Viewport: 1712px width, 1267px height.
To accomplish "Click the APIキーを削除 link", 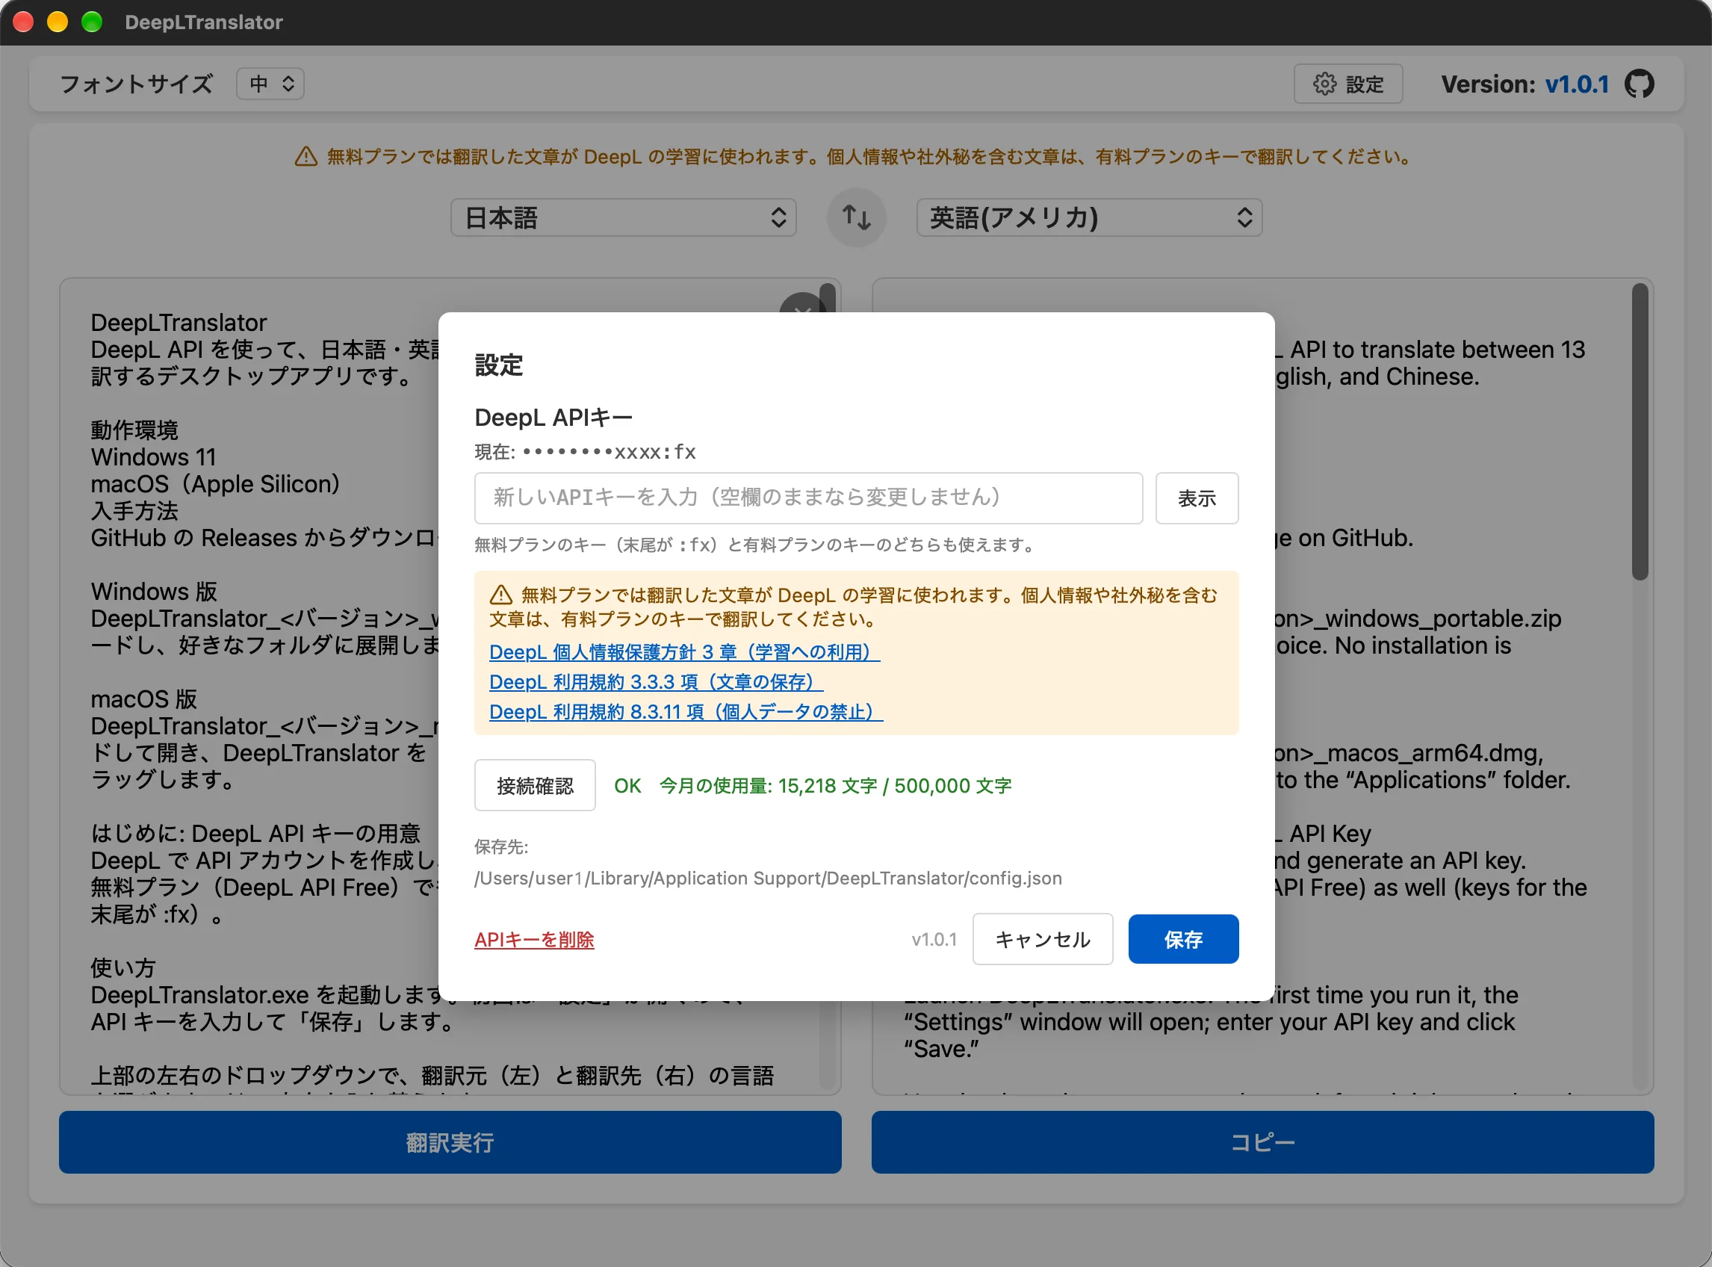I will point(533,940).
